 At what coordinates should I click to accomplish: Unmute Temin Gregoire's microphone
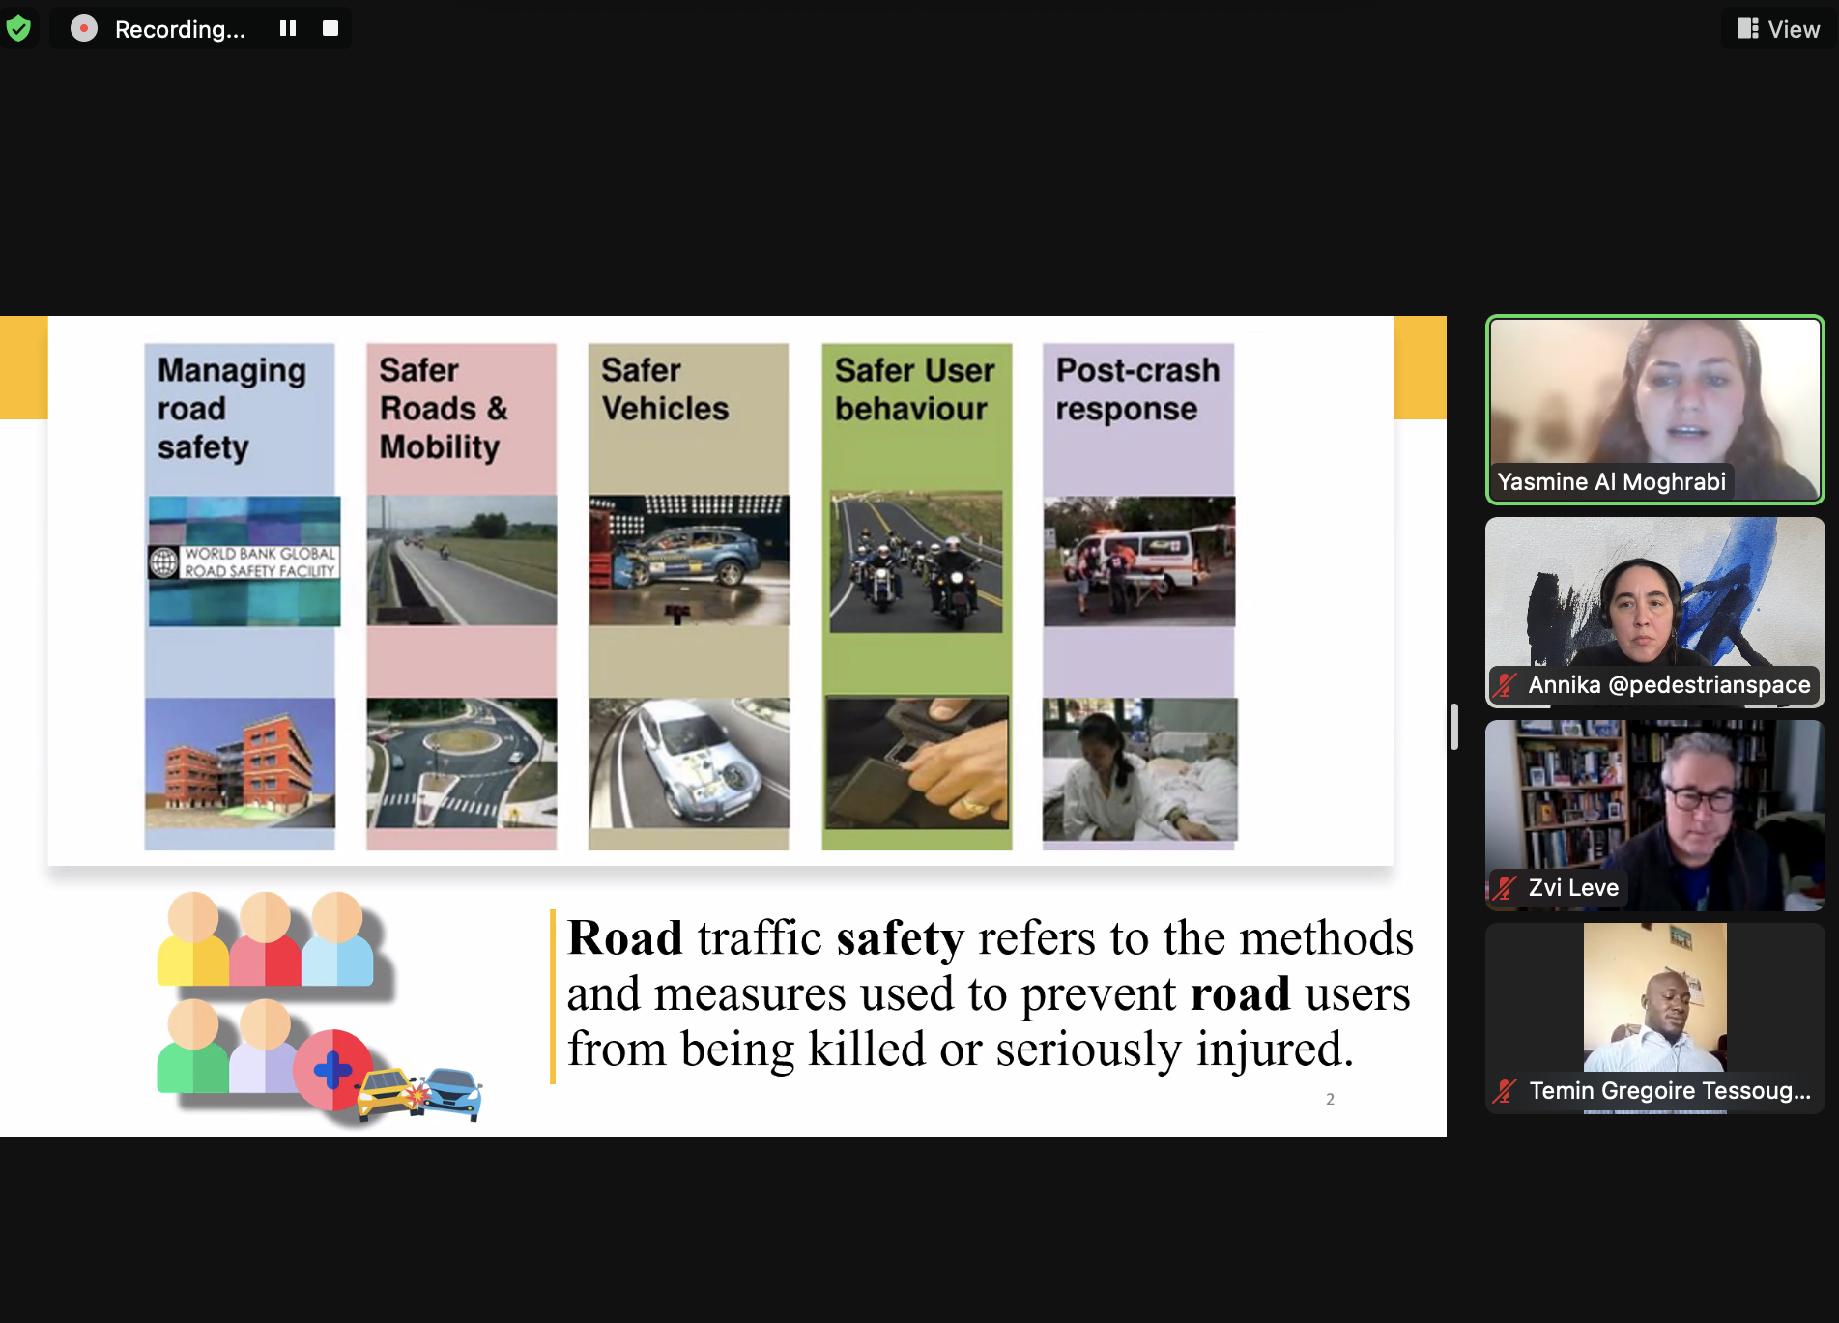coord(1504,1092)
